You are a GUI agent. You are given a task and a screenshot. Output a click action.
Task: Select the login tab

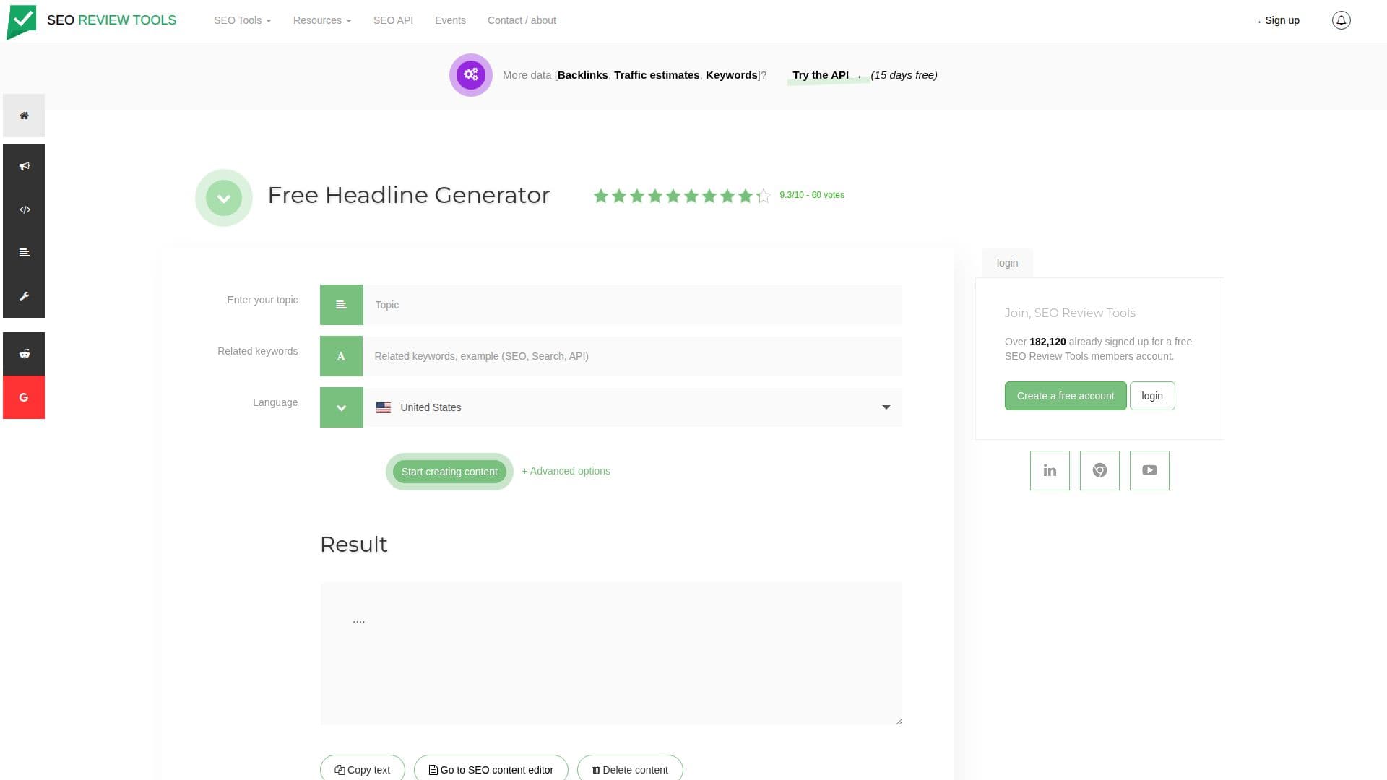point(1007,263)
